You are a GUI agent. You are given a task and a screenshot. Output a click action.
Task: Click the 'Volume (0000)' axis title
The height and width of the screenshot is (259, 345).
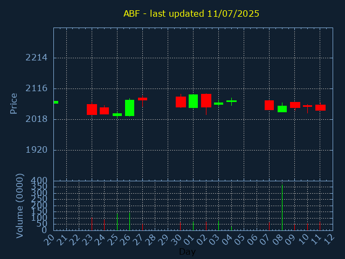[19, 206]
